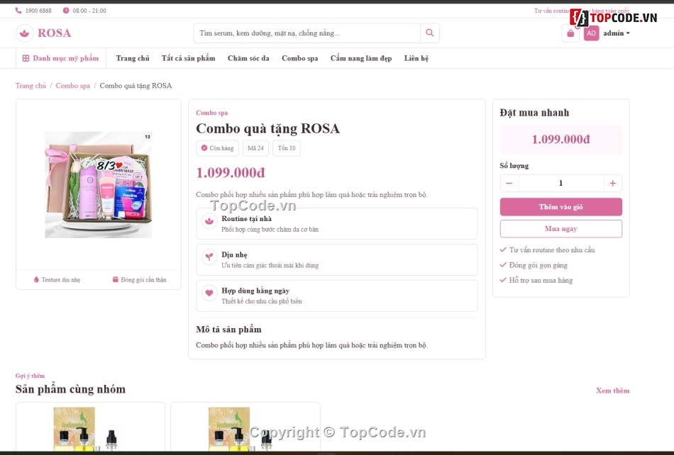Expand the Danh mục mỹ phẩm category menu
Image resolution: width=674 pixels, height=455 pixels.
tap(61, 58)
